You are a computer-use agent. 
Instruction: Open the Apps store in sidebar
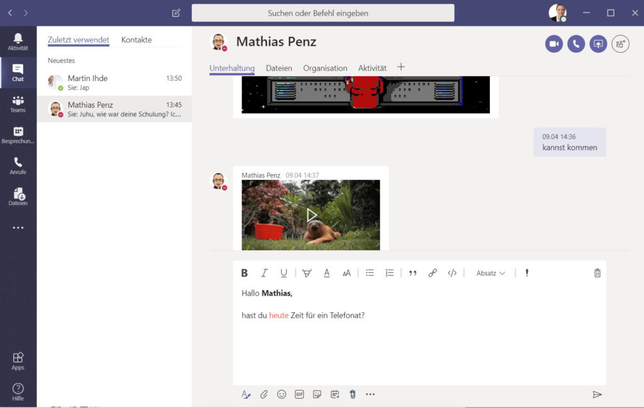[18, 361]
